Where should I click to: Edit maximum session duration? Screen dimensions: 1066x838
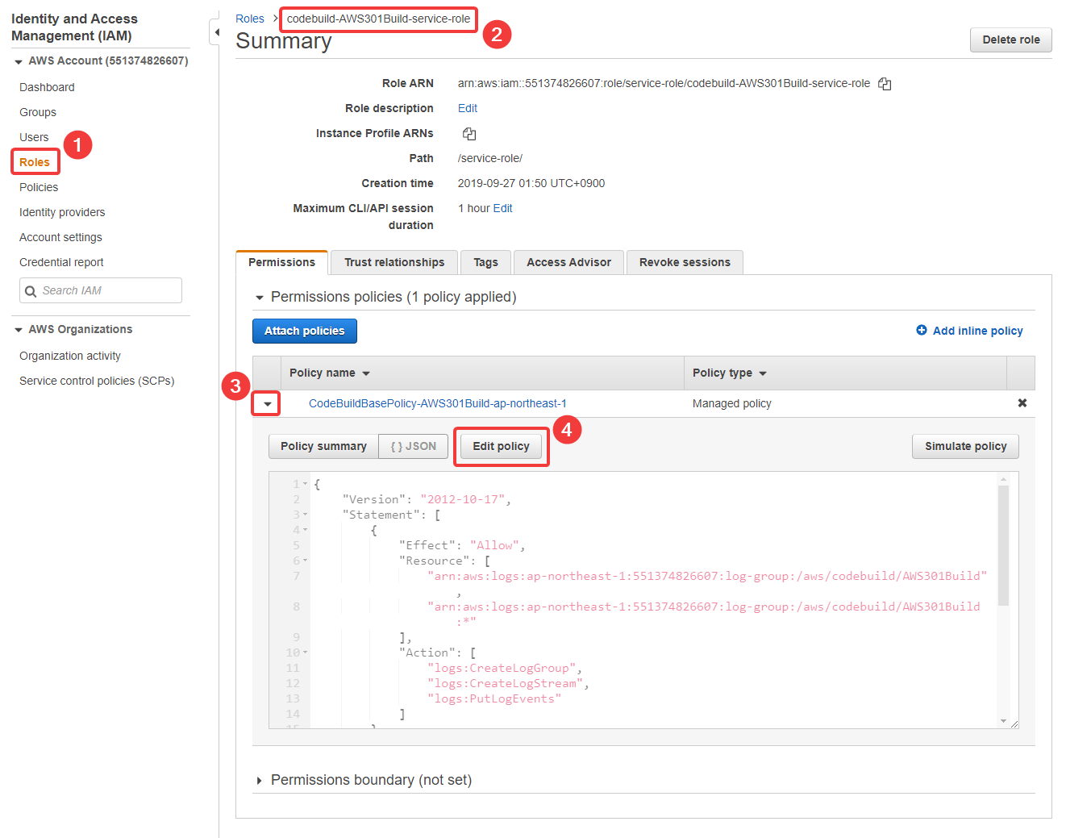(x=502, y=208)
